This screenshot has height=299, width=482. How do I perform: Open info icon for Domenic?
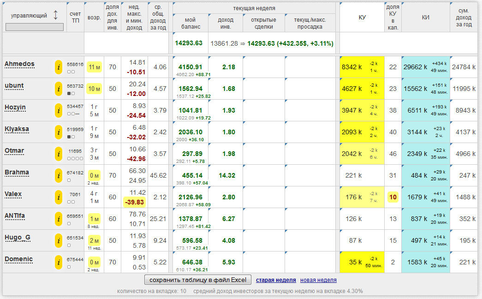(x=59, y=263)
